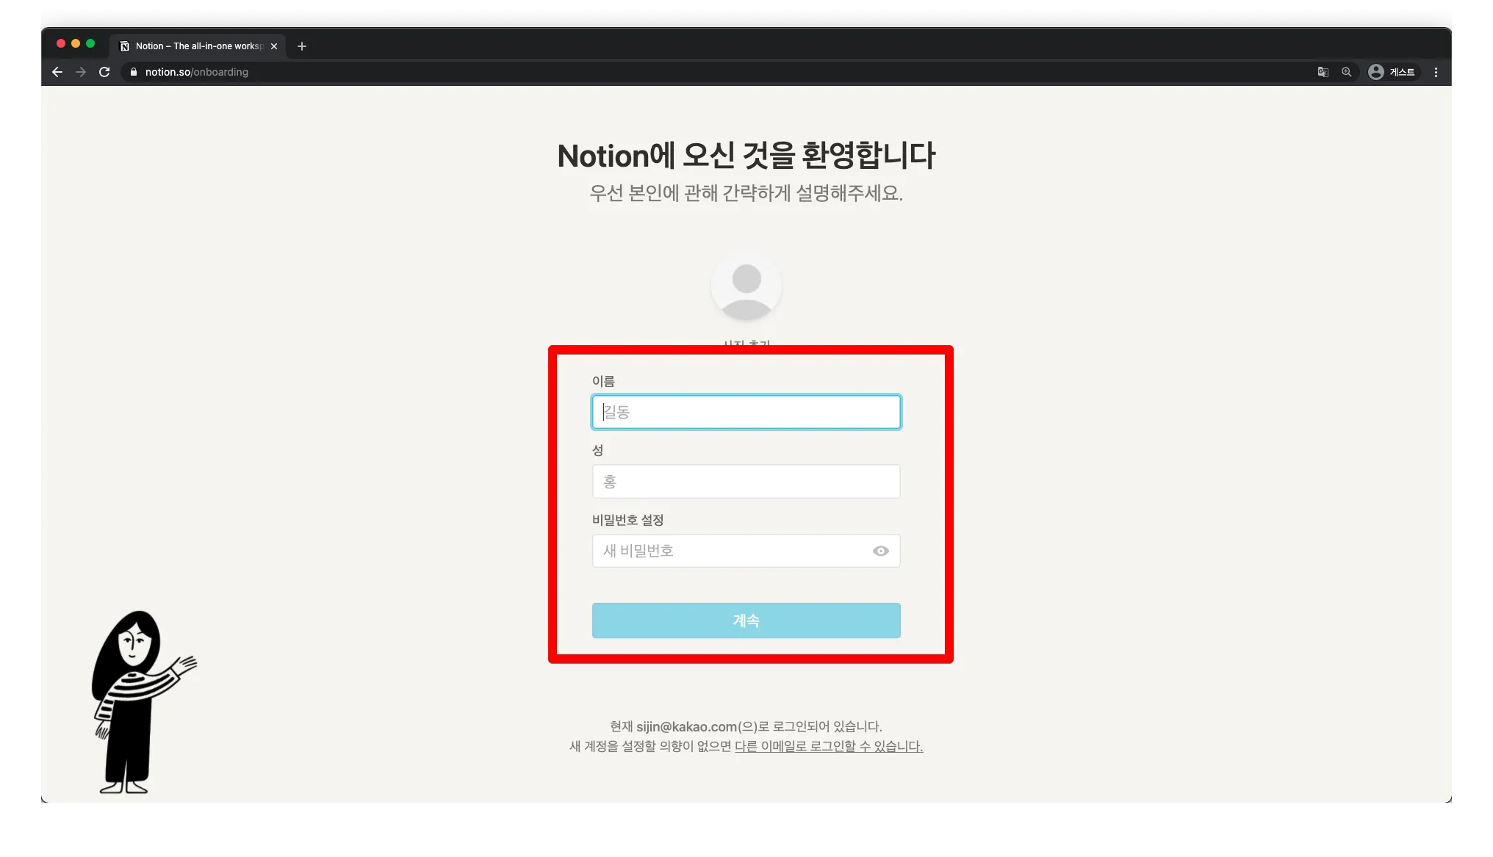This screenshot has width=1493, height=857.
Task: Click the 계속 continue button
Action: click(746, 621)
